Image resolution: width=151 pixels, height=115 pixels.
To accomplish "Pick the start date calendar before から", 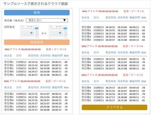I will coord(30,32).
